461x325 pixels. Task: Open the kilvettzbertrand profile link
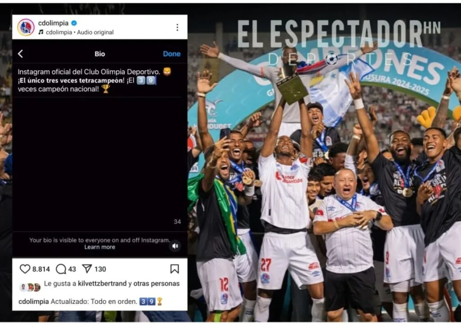(102, 284)
